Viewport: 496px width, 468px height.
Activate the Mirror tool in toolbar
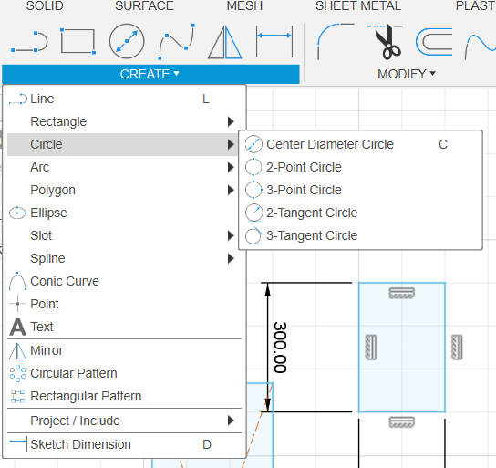click(225, 42)
